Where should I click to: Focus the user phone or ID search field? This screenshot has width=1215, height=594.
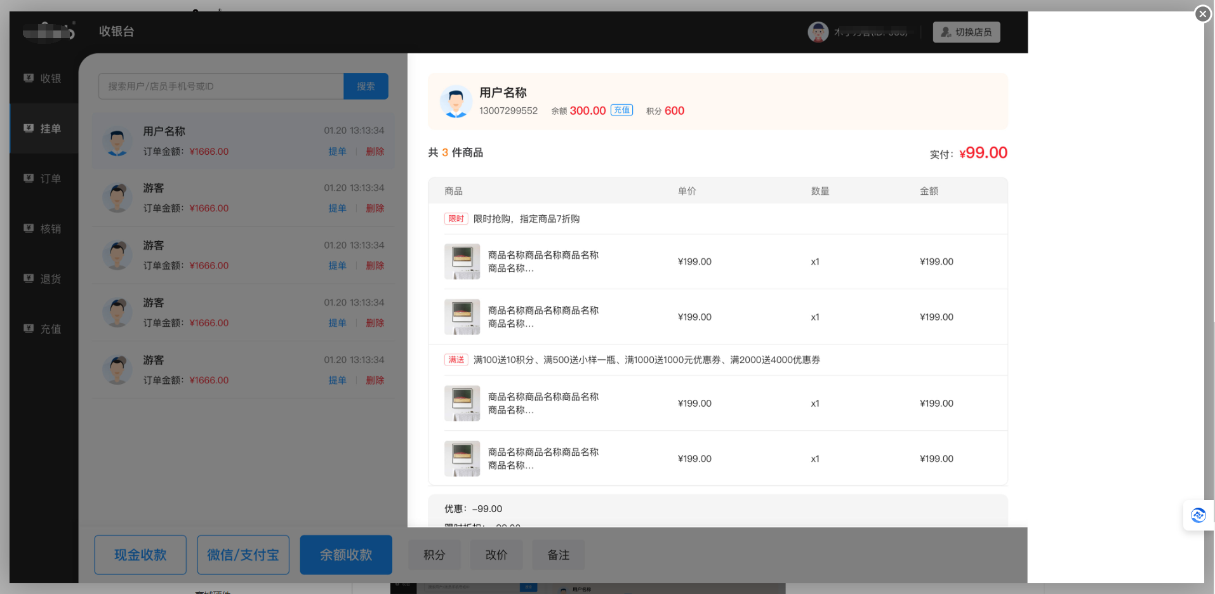point(220,86)
